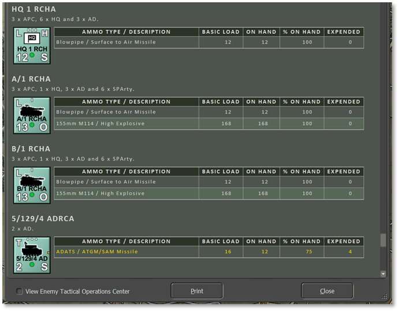Click the EXPENDED header in the ADRCA table
399x311 pixels.
(344, 241)
